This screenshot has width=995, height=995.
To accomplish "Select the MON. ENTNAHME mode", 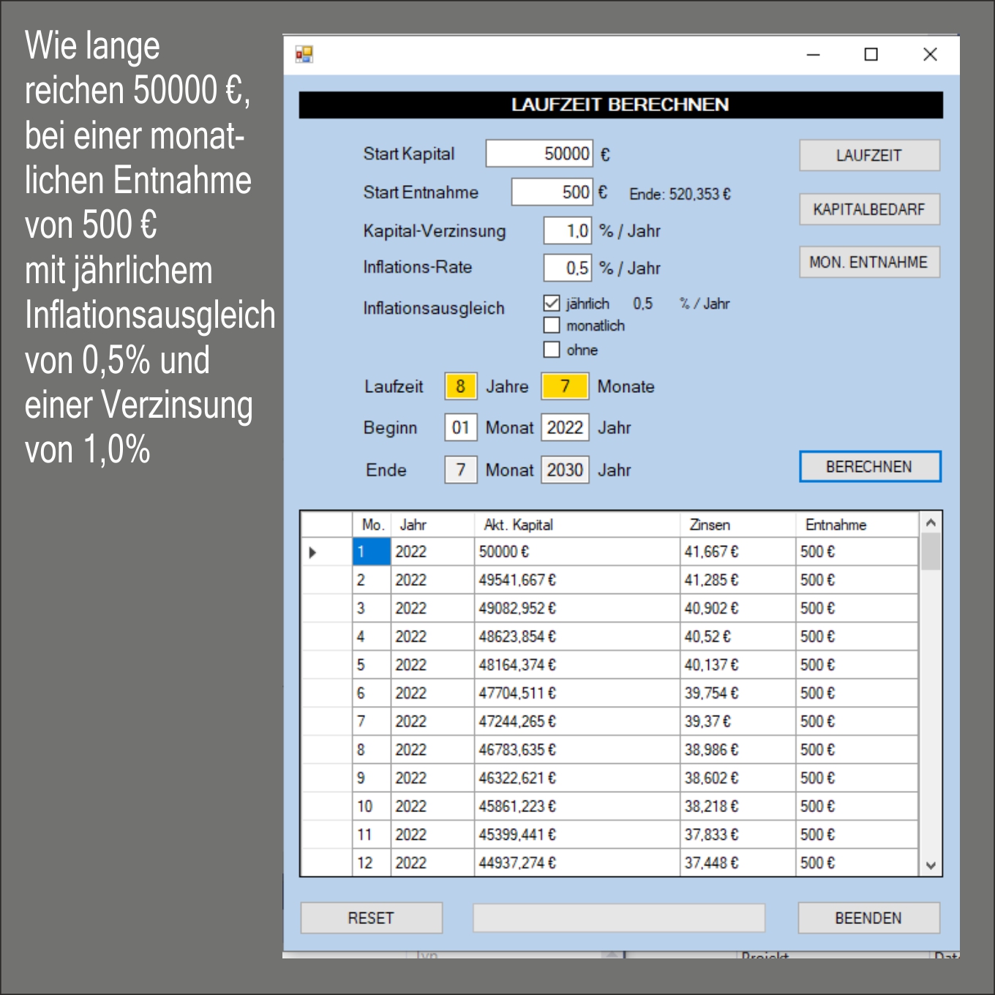I will pyautogui.click(x=868, y=263).
